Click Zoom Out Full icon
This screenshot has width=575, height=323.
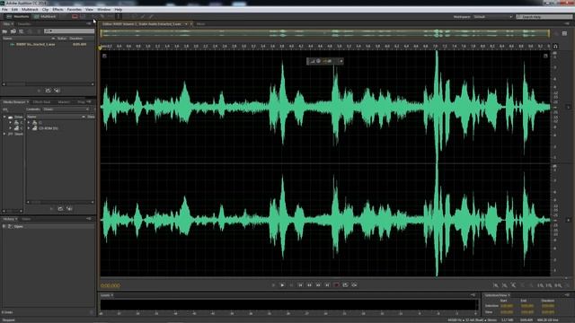click(532, 285)
